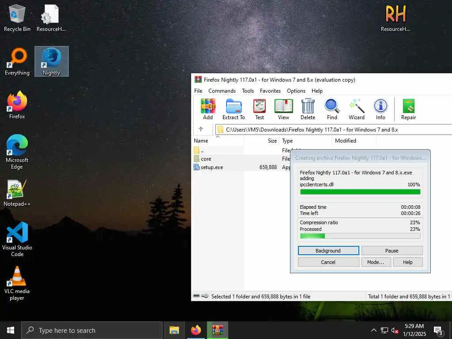Launch the Wizard tool

[x=357, y=109]
